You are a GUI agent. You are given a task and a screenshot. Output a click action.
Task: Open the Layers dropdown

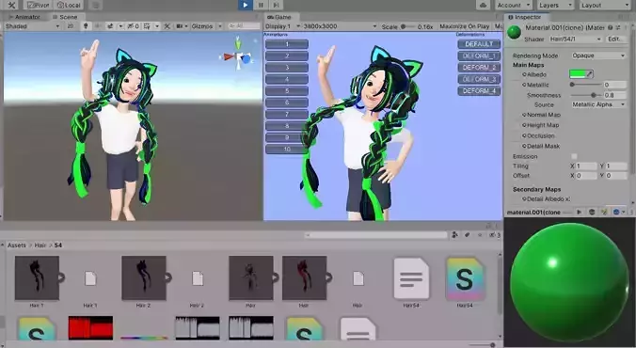tap(555, 5)
